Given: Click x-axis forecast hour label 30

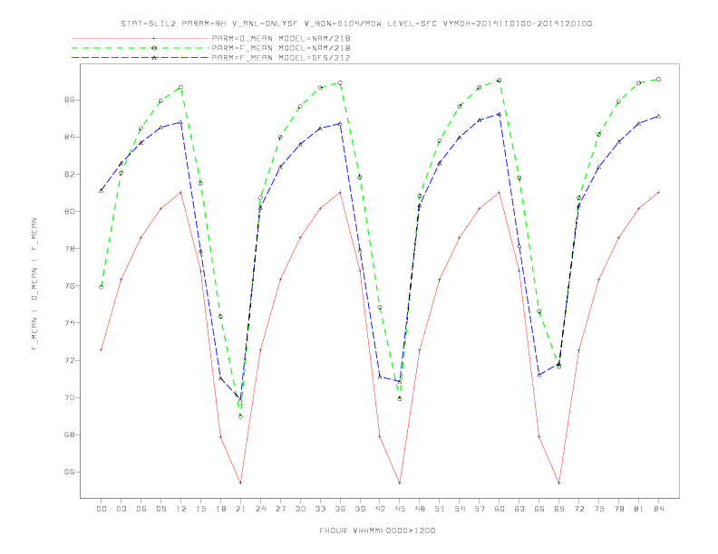Looking at the screenshot, I should click(300, 509).
